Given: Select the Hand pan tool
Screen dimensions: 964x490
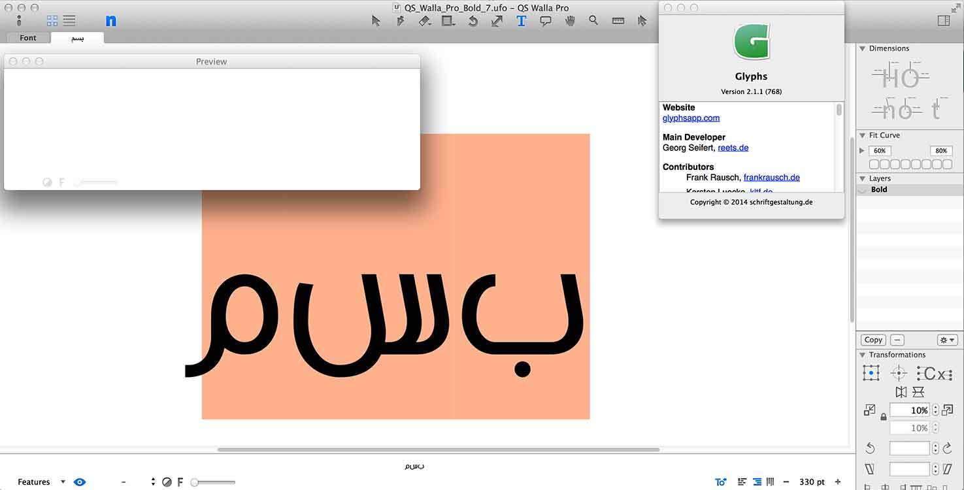Looking at the screenshot, I should point(570,21).
